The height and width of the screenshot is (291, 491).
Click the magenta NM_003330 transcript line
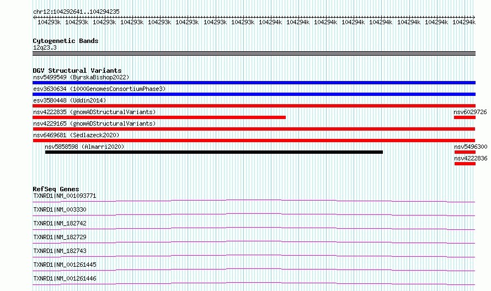[x=254, y=214]
